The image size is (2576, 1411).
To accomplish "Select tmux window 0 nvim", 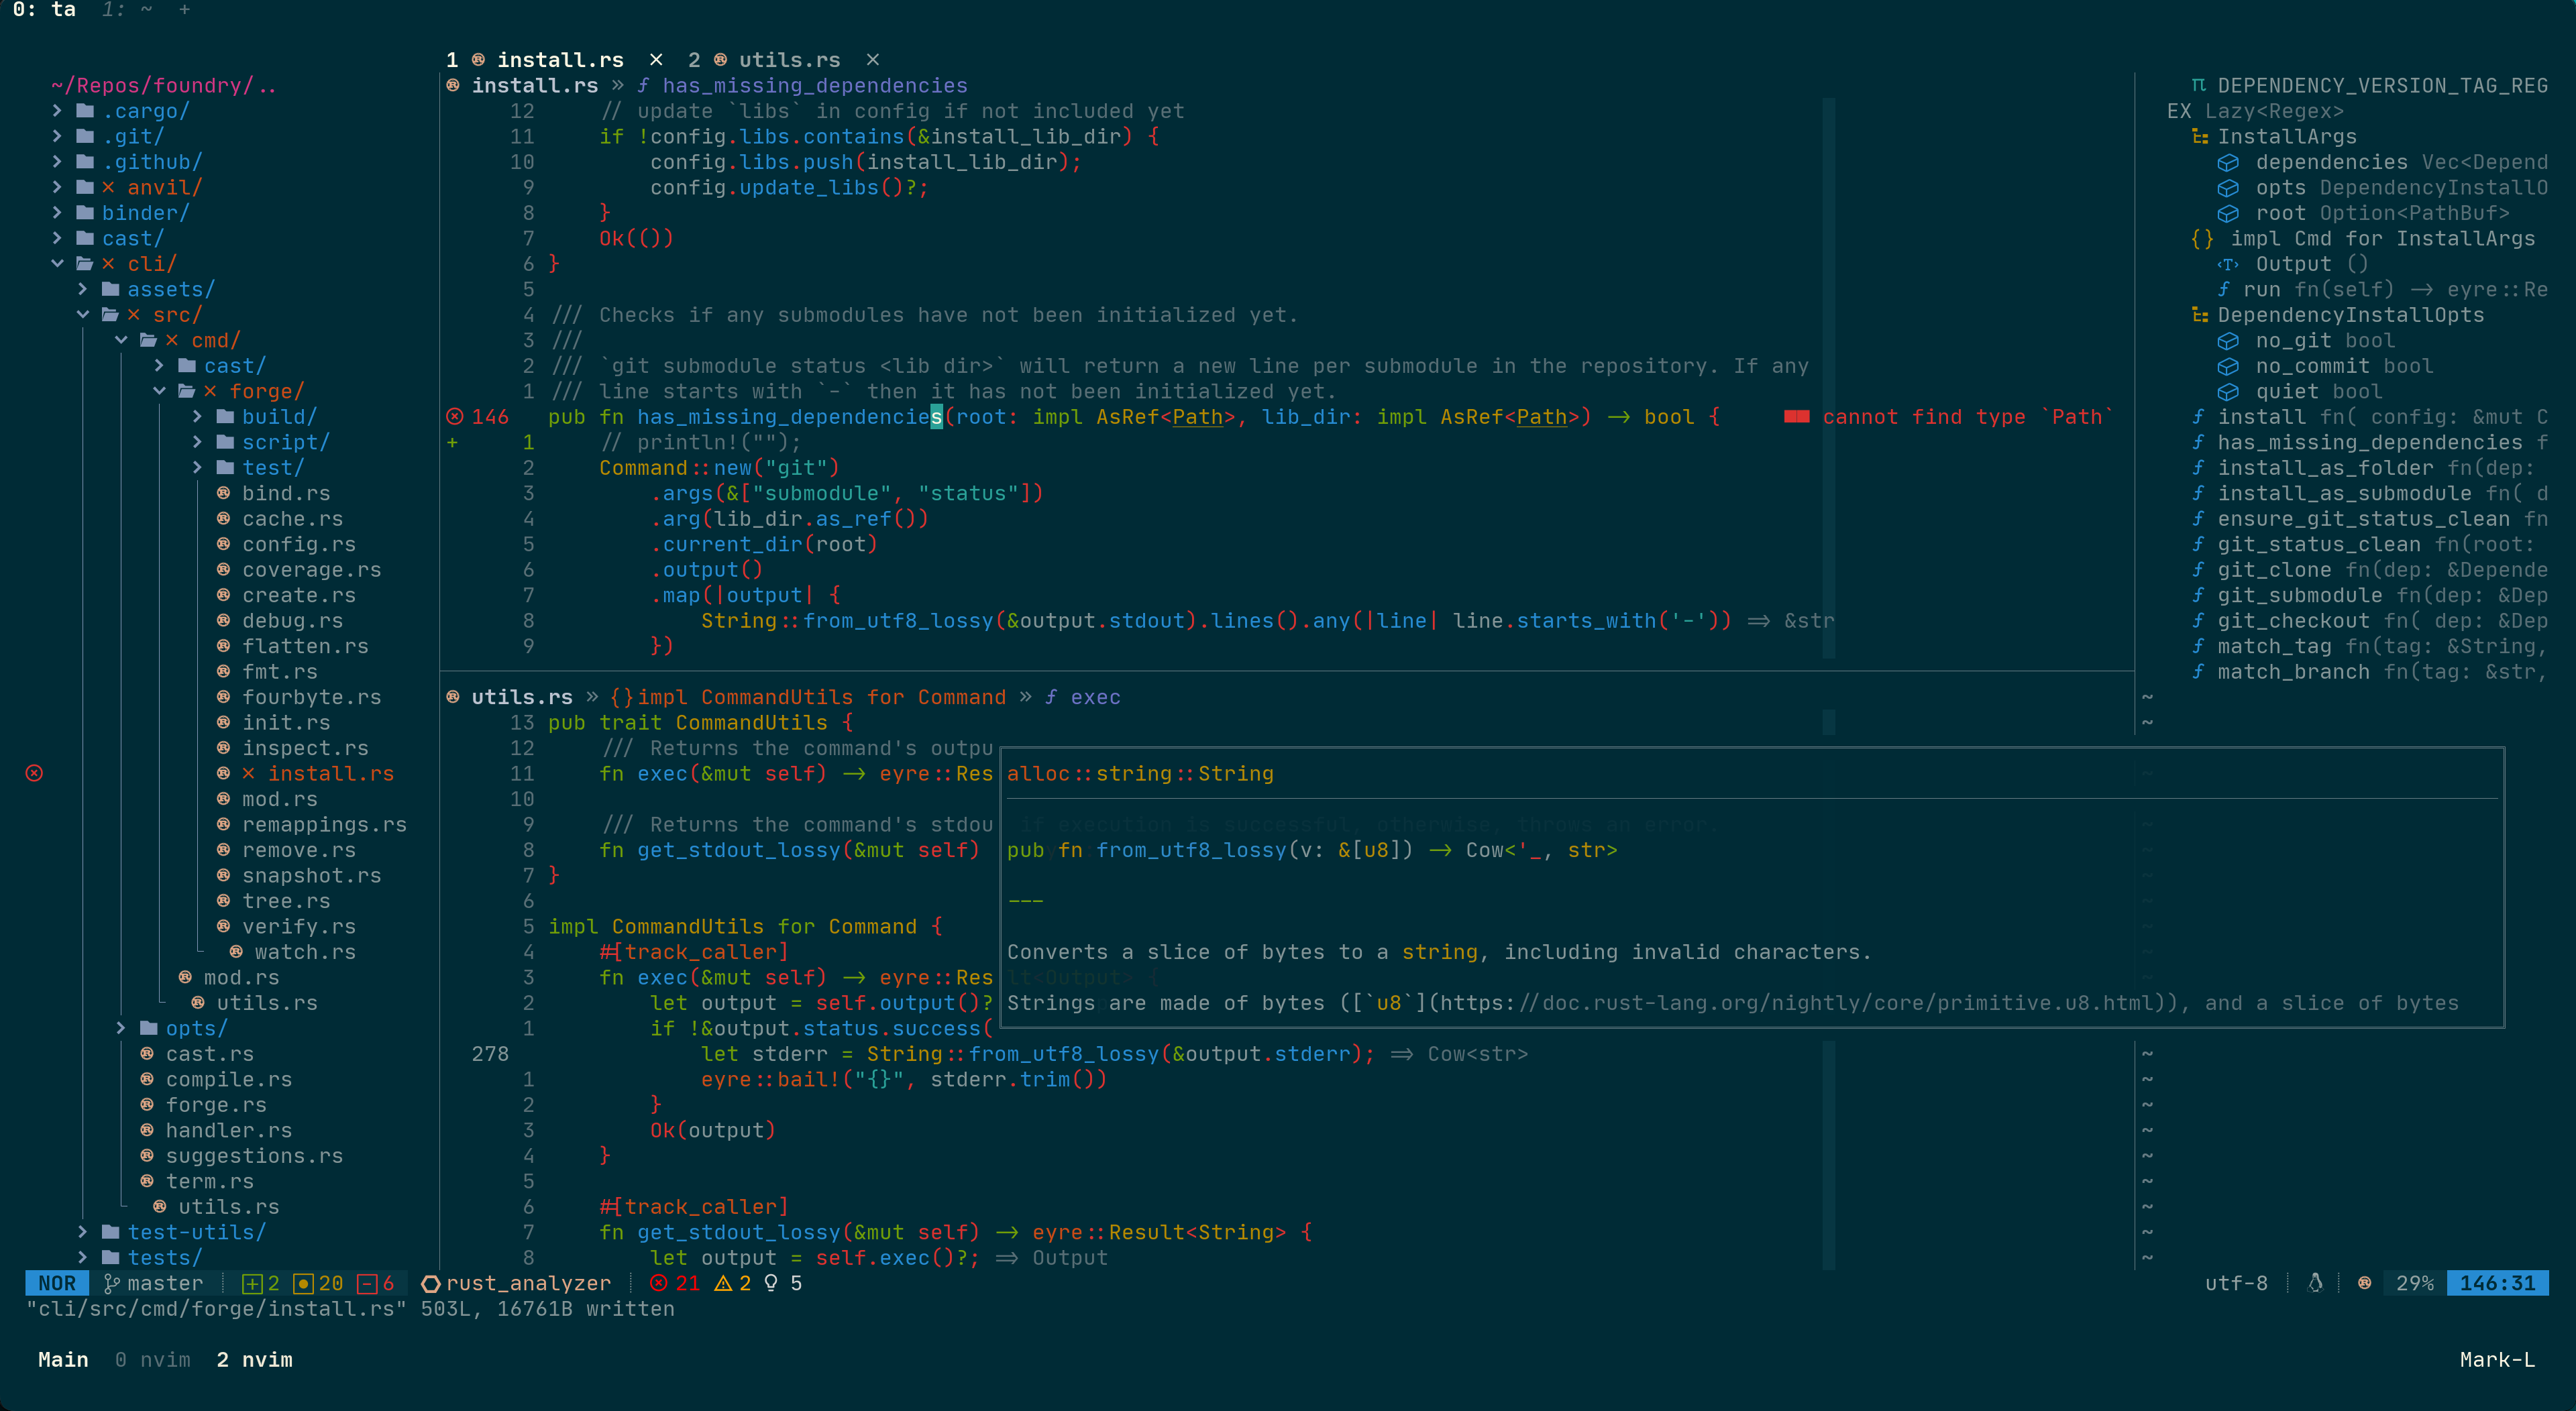I will tap(153, 1360).
